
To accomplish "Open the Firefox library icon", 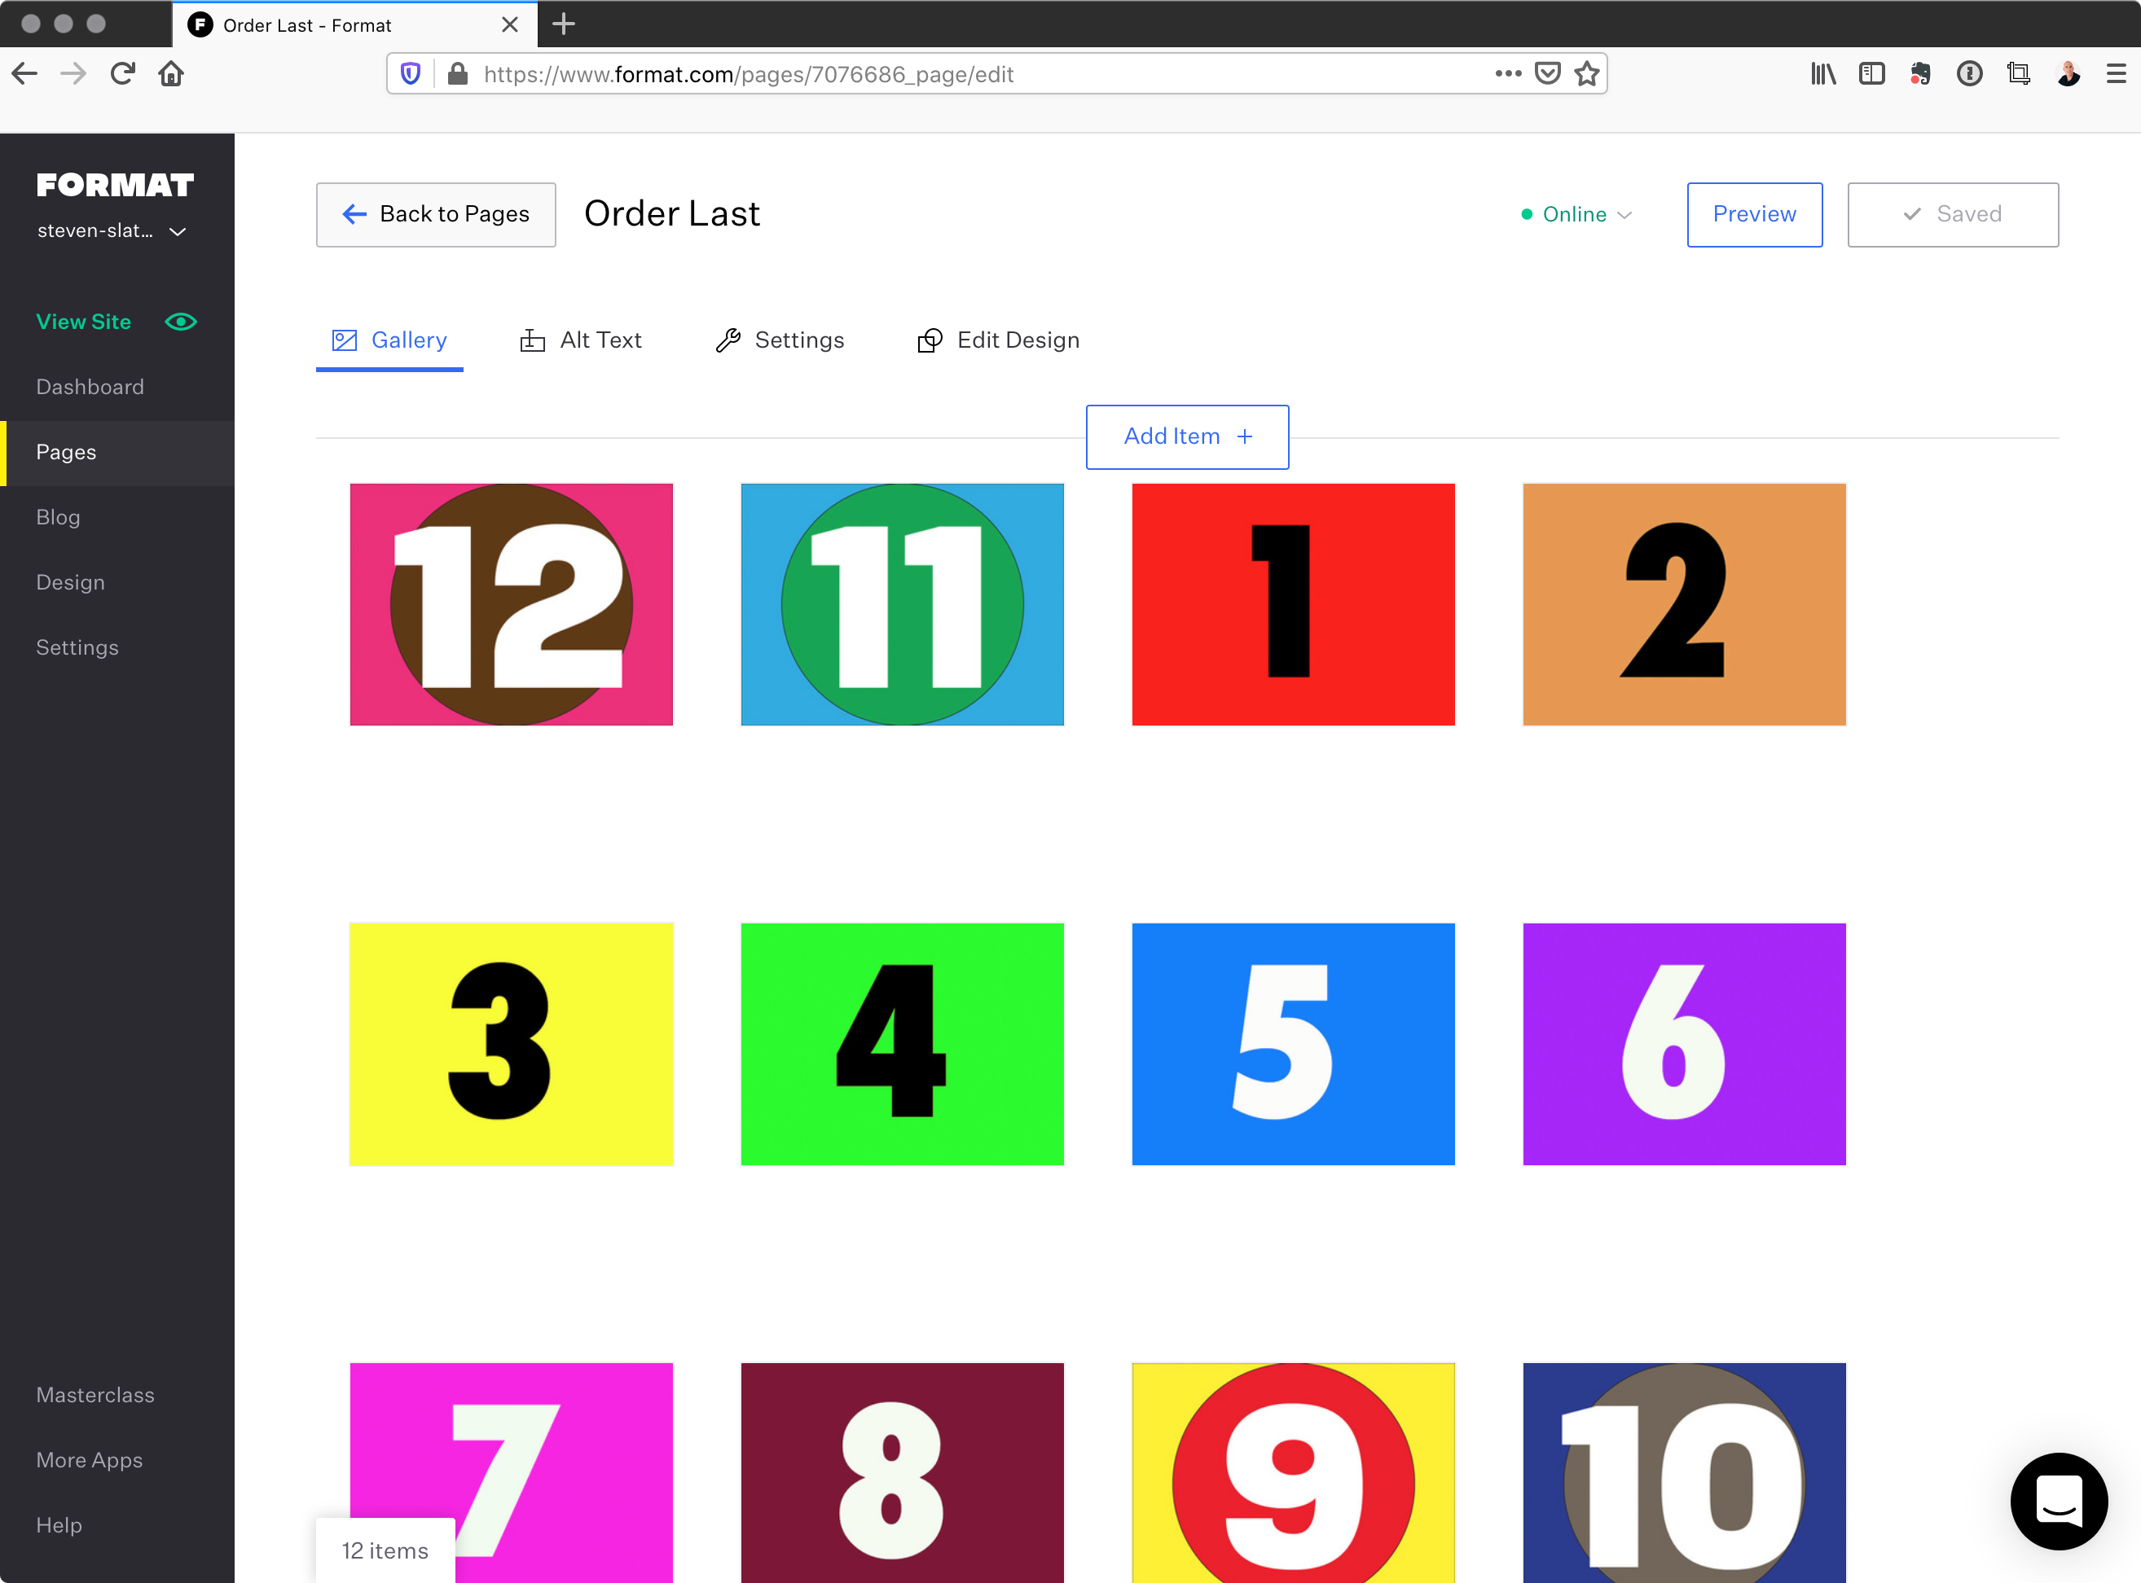I will point(1822,74).
